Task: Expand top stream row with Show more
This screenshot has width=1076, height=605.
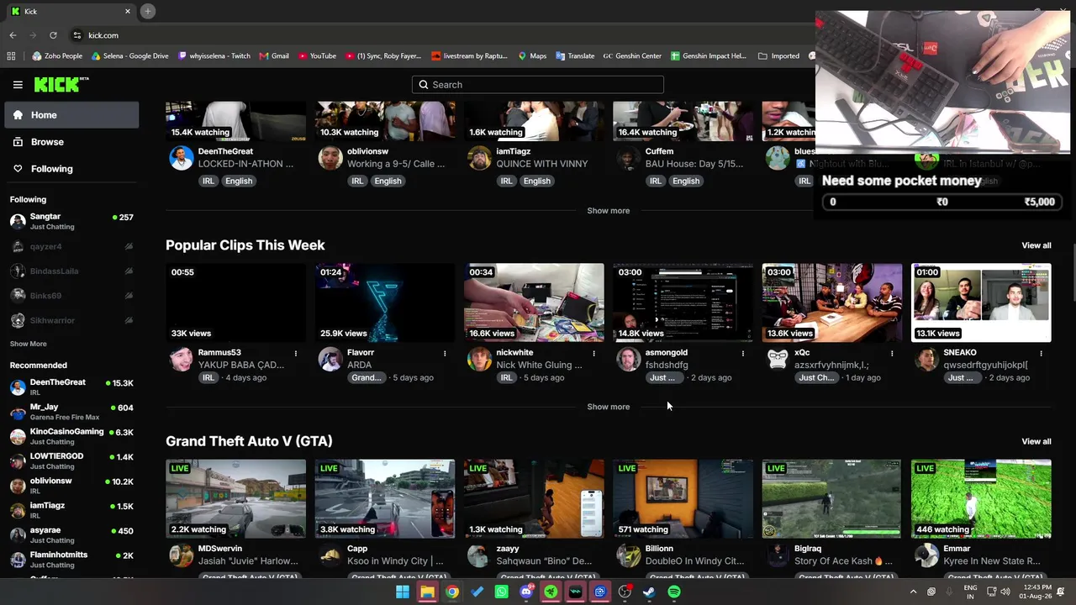Action: point(609,211)
